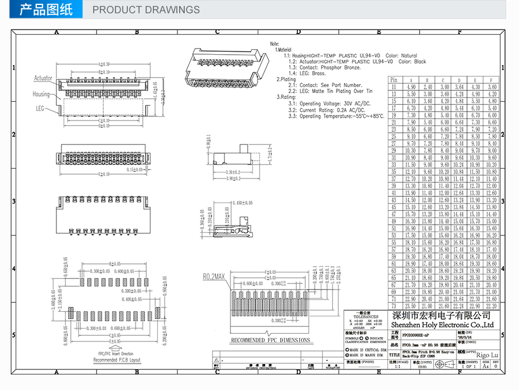Click the critical dimension mark symbol

tap(347, 350)
